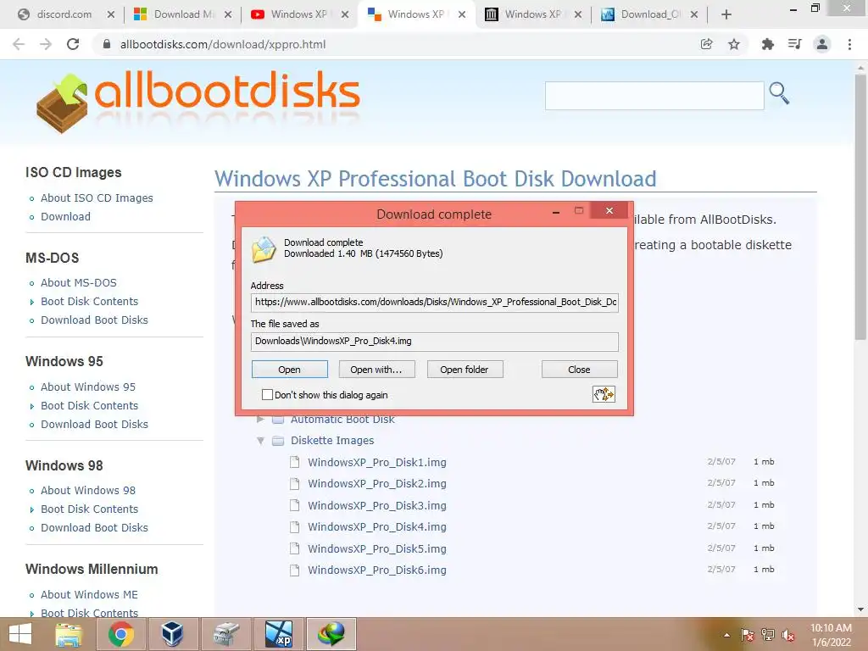The height and width of the screenshot is (651, 868).
Task: Click the taskbar clock showing 10:10 AM
Action: click(x=831, y=635)
